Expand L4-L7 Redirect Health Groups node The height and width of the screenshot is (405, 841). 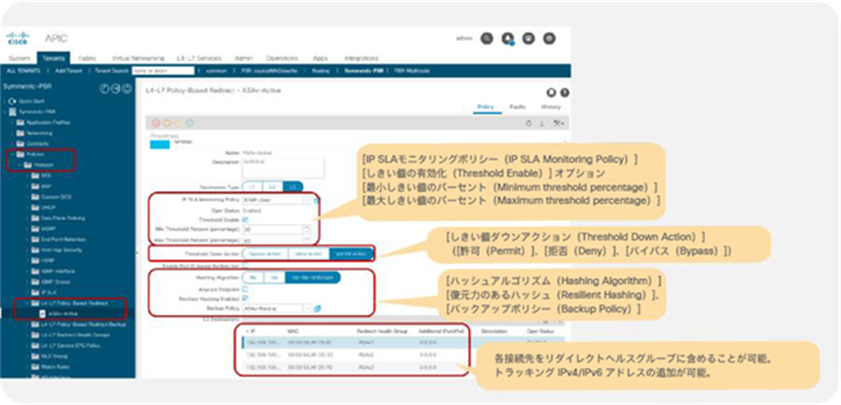coord(26,334)
